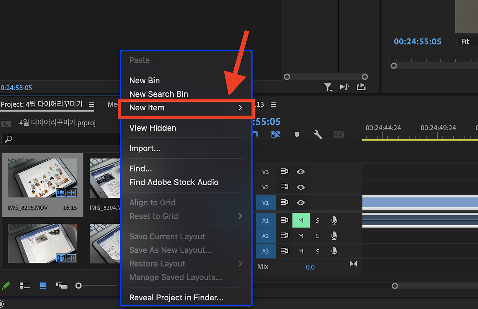
Task: Solo track A2
Action: [317, 236]
